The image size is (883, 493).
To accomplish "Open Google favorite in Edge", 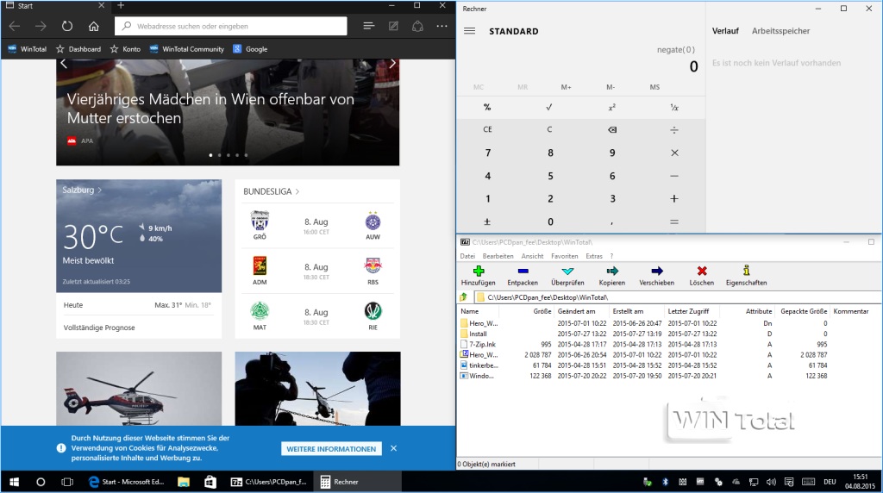I will point(251,49).
